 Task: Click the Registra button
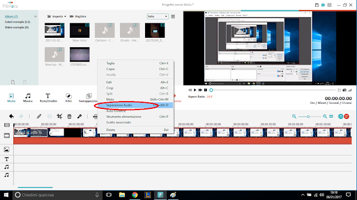pos(78,16)
